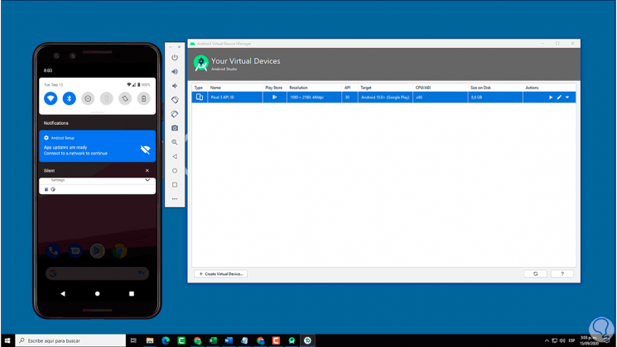Tap the Google search bar on phone
617x347 pixels.
97,273
